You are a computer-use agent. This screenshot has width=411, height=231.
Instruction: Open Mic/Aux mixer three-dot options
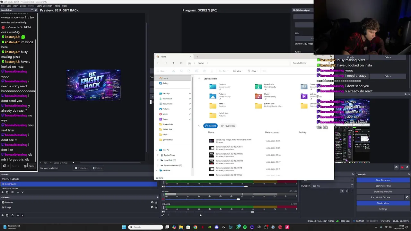[x=163, y=195]
